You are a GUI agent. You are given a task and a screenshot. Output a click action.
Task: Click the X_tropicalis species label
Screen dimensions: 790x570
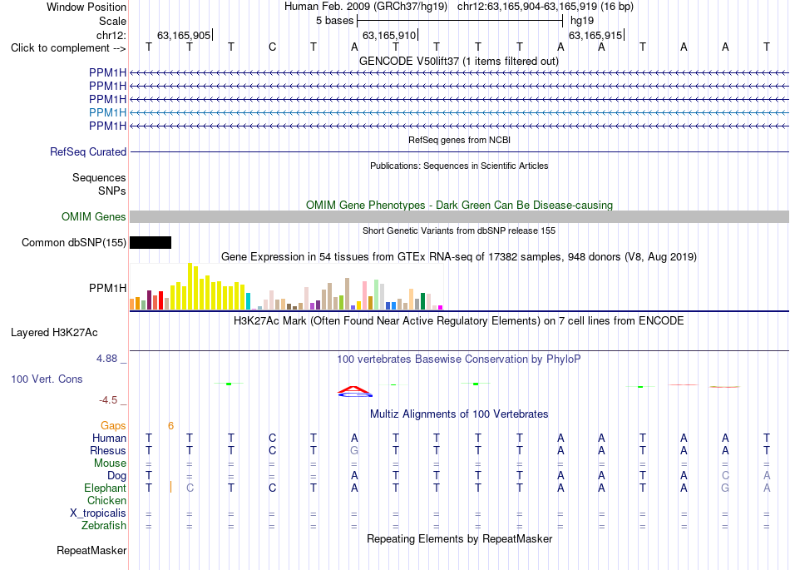(x=98, y=513)
